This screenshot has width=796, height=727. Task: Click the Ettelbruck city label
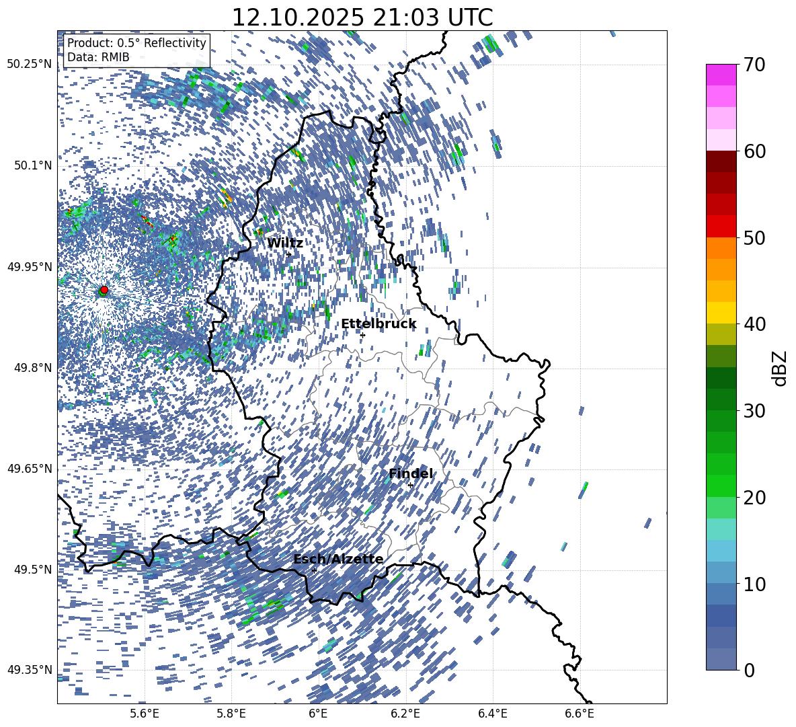pyautogui.click(x=379, y=324)
